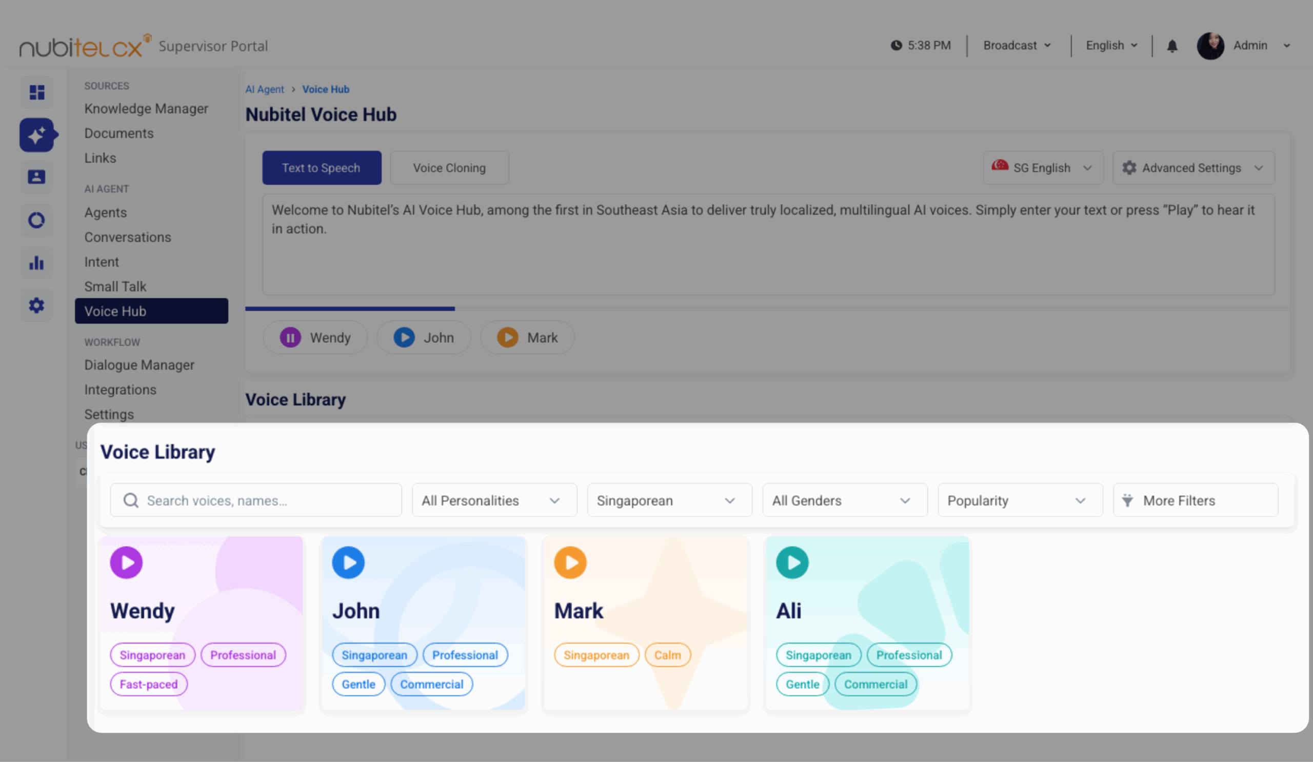The image size is (1313, 762).
Task: Click Wendy's Fast-paced tag
Action: click(x=149, y=685)
